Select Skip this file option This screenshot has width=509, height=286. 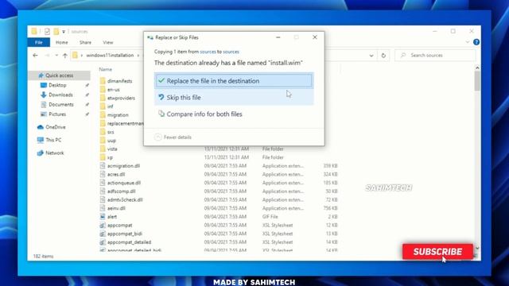(234, 97)
